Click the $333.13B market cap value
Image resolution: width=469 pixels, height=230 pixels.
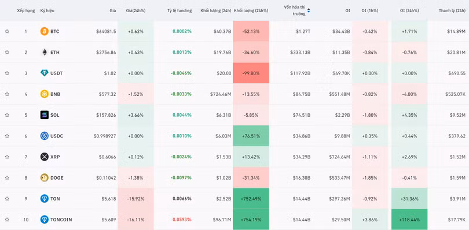coord(301,52)
